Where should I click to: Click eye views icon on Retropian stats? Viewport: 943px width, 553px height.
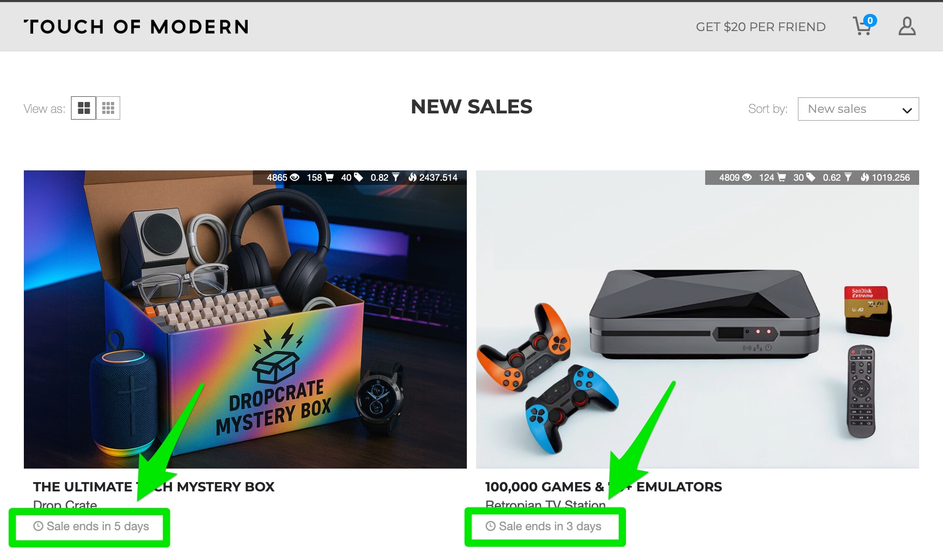(x=747, y=177)
